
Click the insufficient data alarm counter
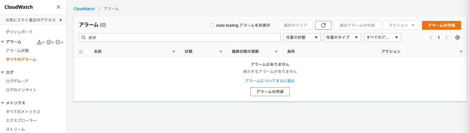click(x=59, y=42)
